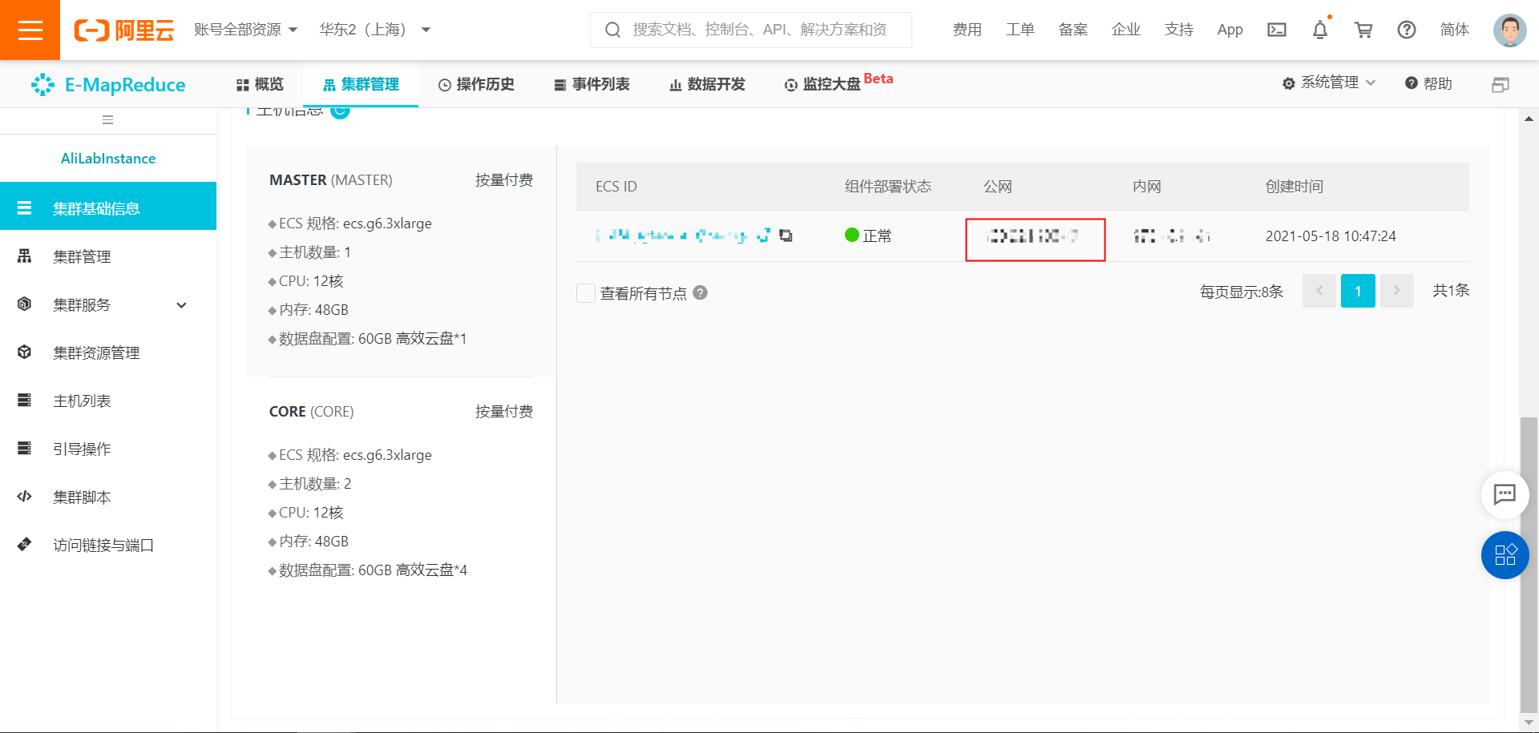Screen dimensions: 1539x733
Task: Go to next page with the right arrow
Action: [1396, 291]
